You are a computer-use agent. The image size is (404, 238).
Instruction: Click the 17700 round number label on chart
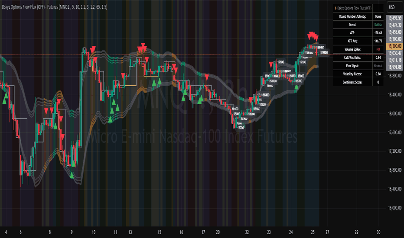(241, 128)
